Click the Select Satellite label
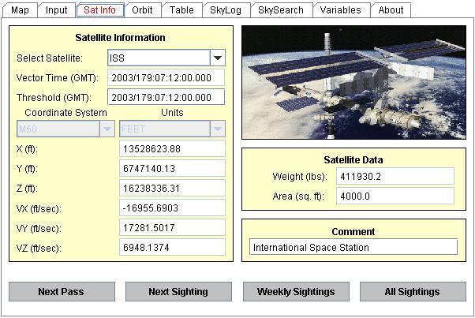The image size is (475, 318). coord(50,58)
